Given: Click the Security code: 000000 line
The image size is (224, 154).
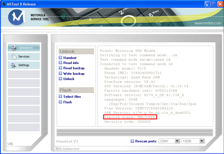Looking at the screenshot, I should pyautogui.click(x=127, y=122).
